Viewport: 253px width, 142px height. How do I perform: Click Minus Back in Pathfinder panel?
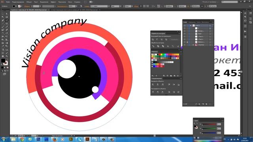pos(178,46)
